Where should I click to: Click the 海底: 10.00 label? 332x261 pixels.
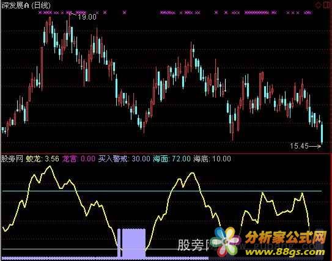[x=212, y=159]
